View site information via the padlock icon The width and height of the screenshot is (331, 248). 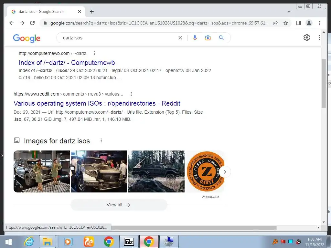coord(45,23)
